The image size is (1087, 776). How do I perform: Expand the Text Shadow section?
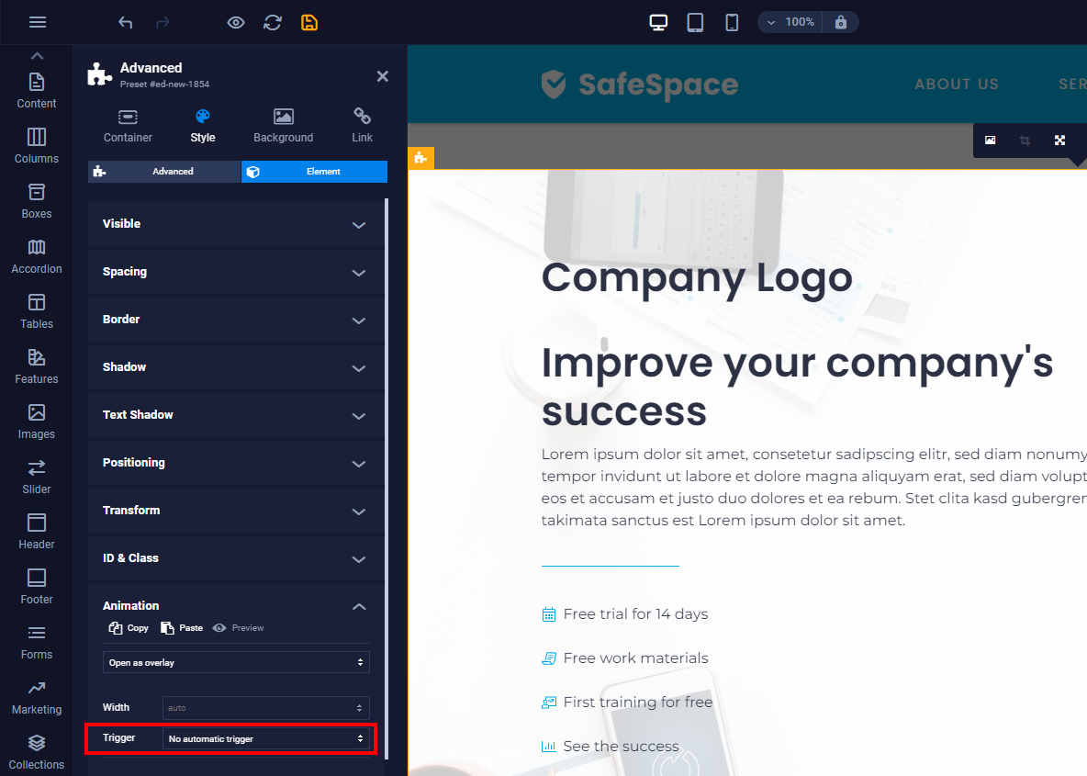click(x=236, y=415)
